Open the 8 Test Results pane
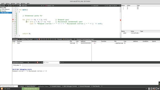The height and width of the screenshot is (90, 160). point(95,86)
